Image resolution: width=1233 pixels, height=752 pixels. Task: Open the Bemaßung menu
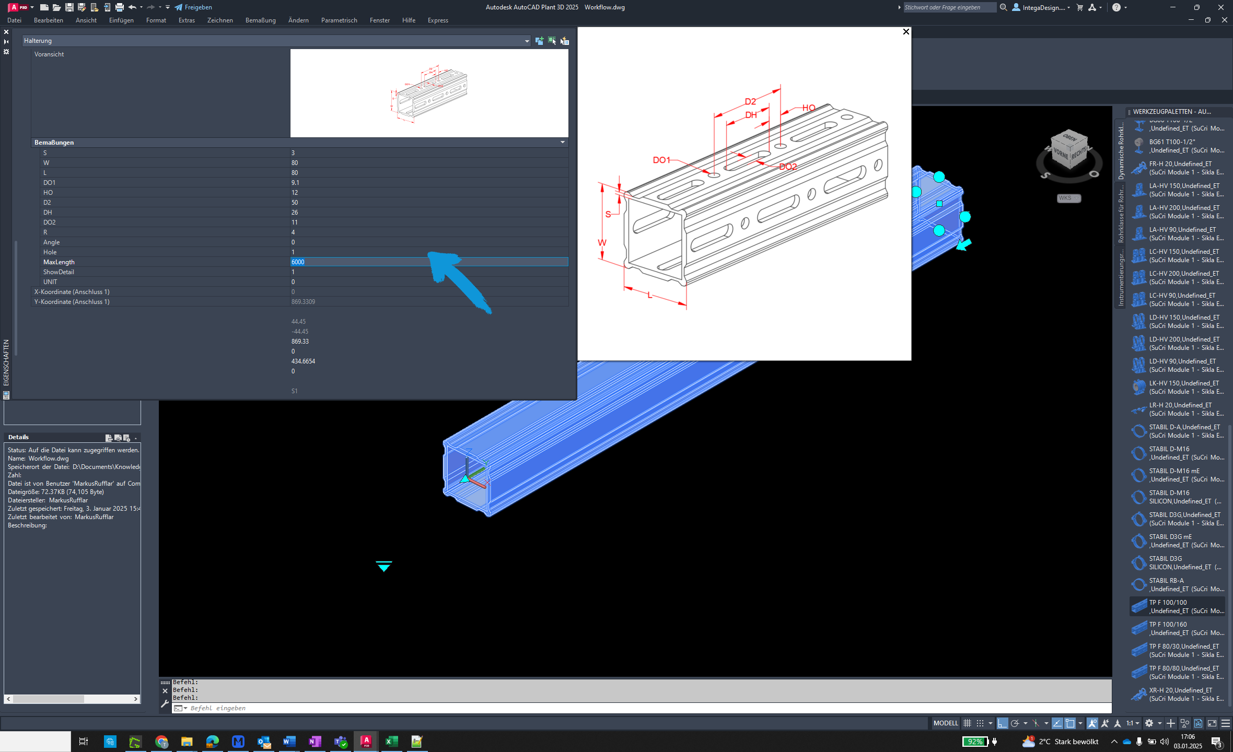[x=261, y=20]
